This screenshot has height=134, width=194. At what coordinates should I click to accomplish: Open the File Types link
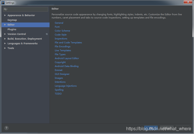60,54
